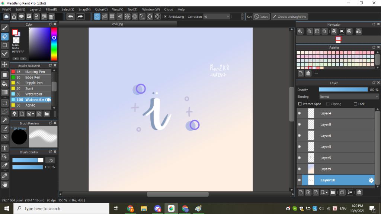Select the Eraser tool
381x214 pixels.
[x=4, y=37]
